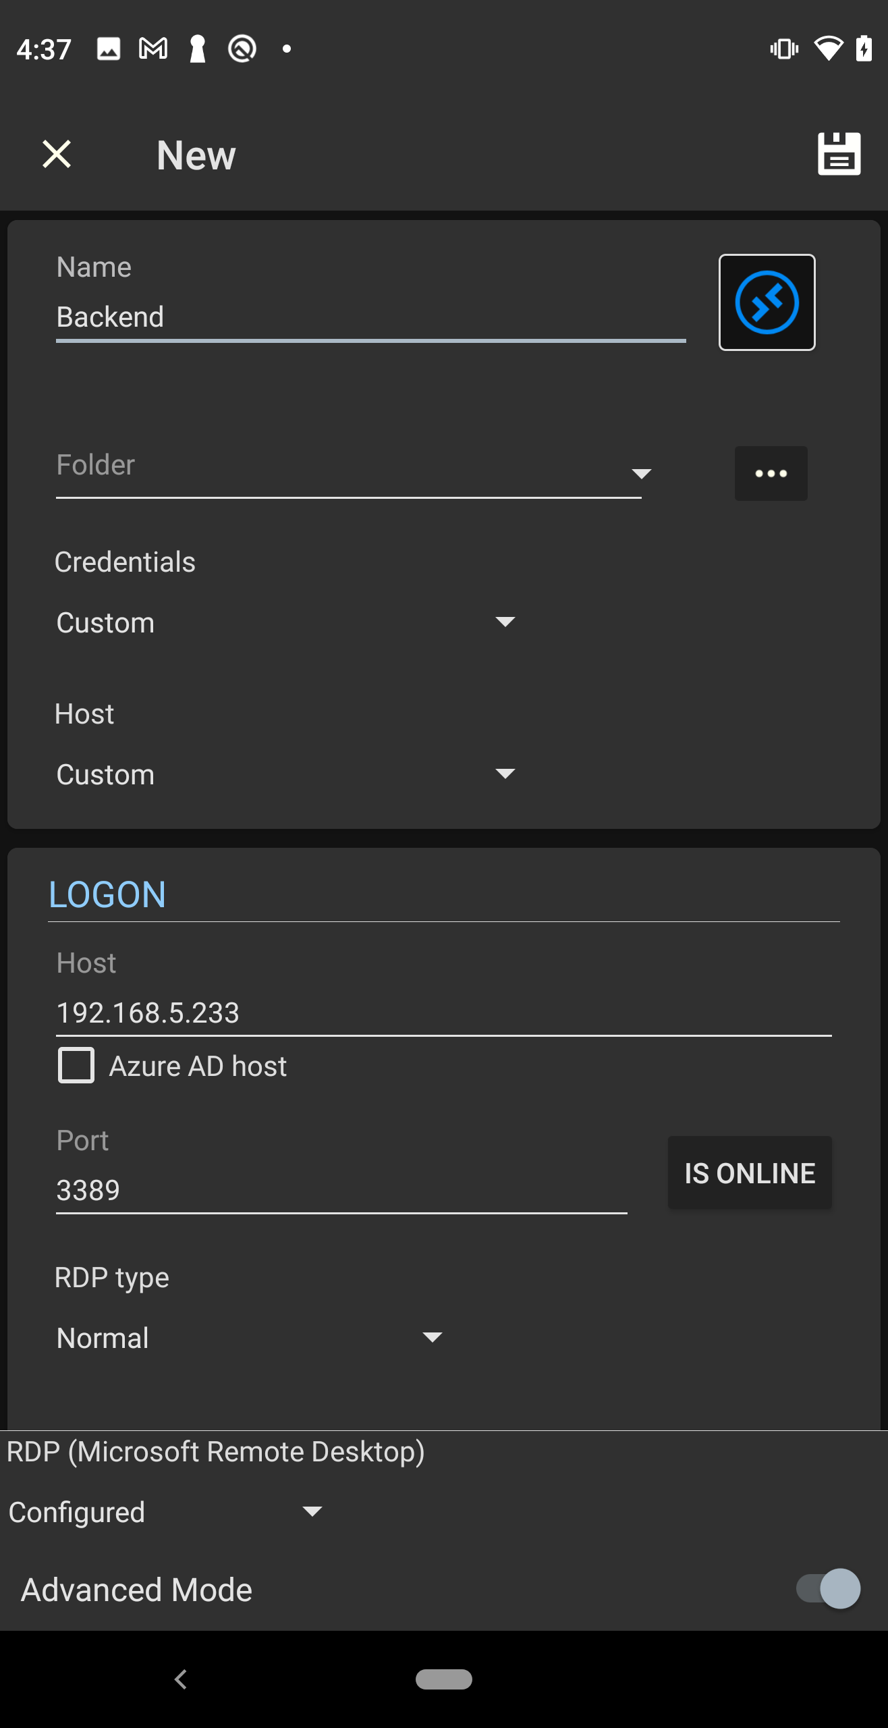Tap the save floppy disk icon
The width and height of the screenshot is (888, 1728).
point(839,154)
